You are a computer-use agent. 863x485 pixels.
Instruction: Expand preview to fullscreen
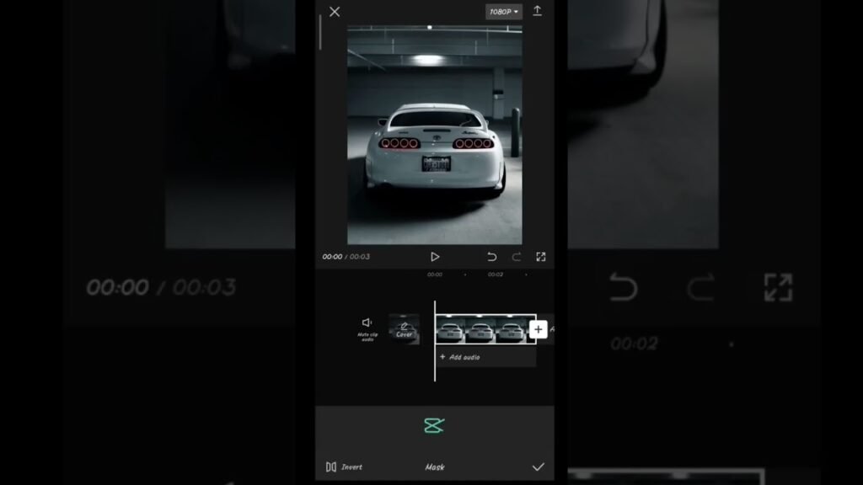tap(541, 257)
